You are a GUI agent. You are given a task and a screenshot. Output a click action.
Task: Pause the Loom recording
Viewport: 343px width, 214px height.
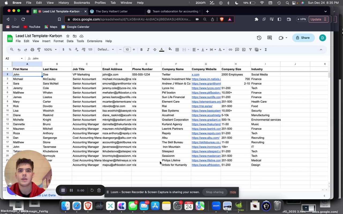[x=71, y=190]
